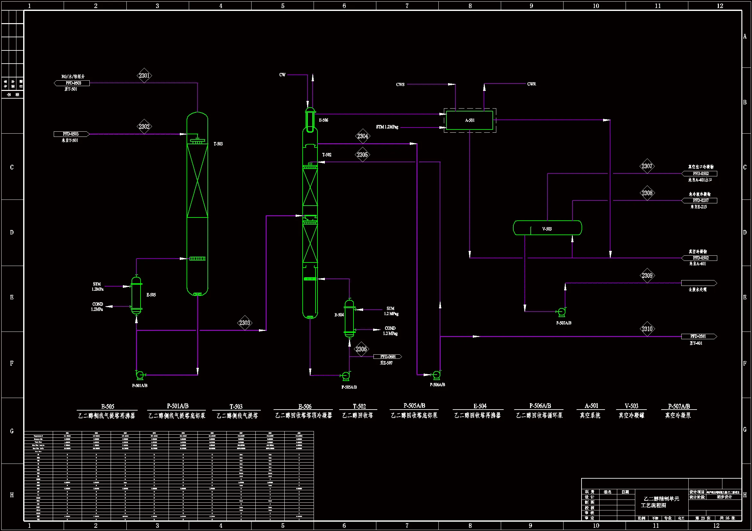Click the P-506A/B circulation pump symbol
This screenshot has width=752, height=531.
tap(436, 375)
